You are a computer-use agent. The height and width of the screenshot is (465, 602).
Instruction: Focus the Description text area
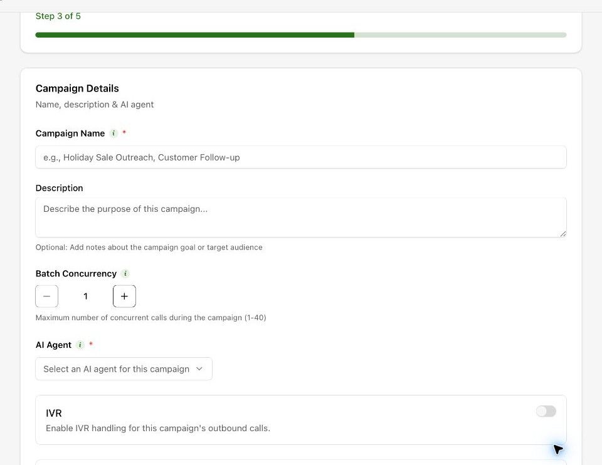[301, 217]
